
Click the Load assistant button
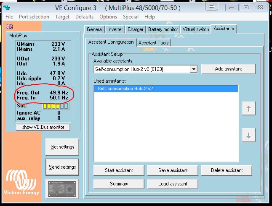tap(173, 184)
